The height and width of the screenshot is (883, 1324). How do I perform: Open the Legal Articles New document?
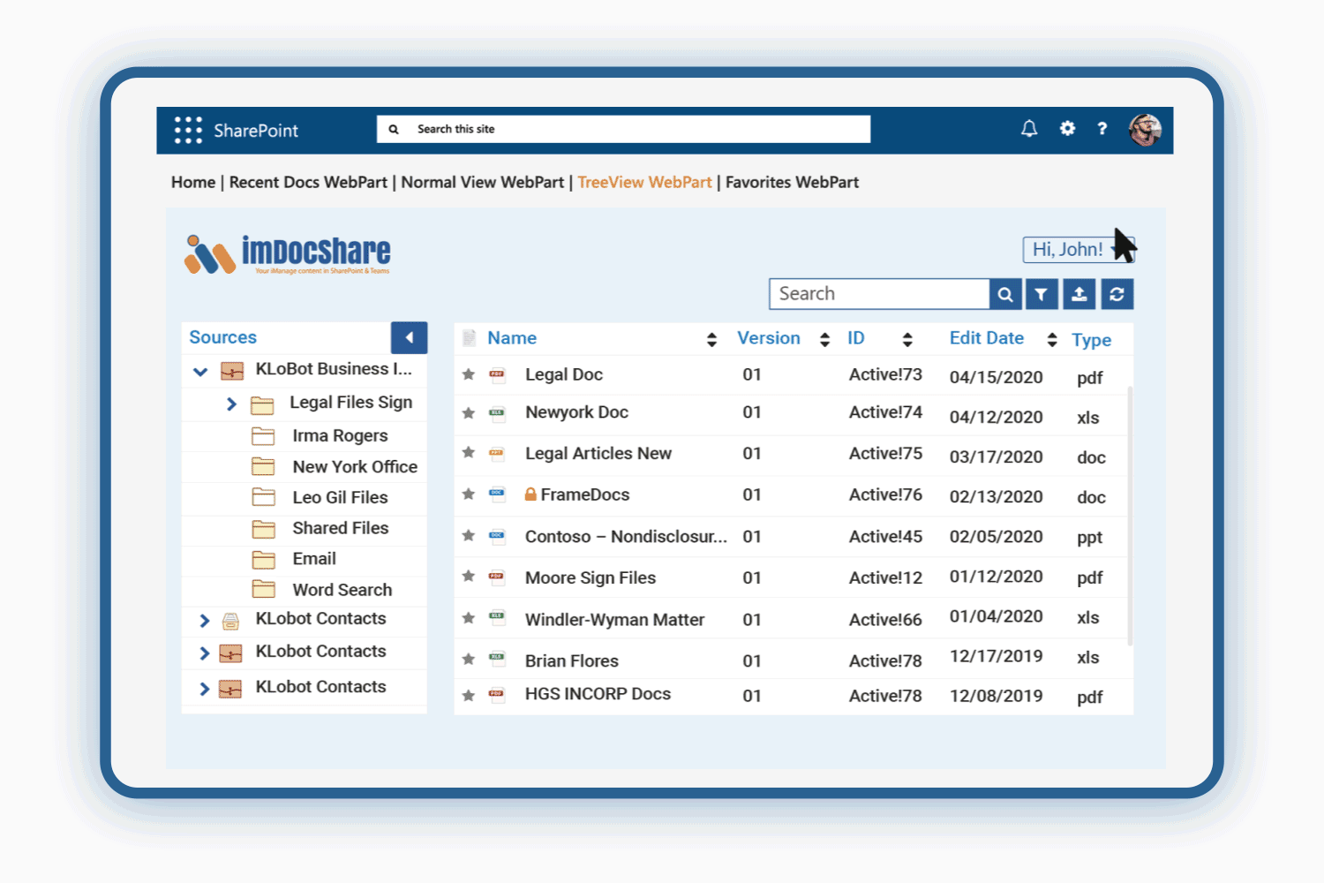click(x=598, y=453)
